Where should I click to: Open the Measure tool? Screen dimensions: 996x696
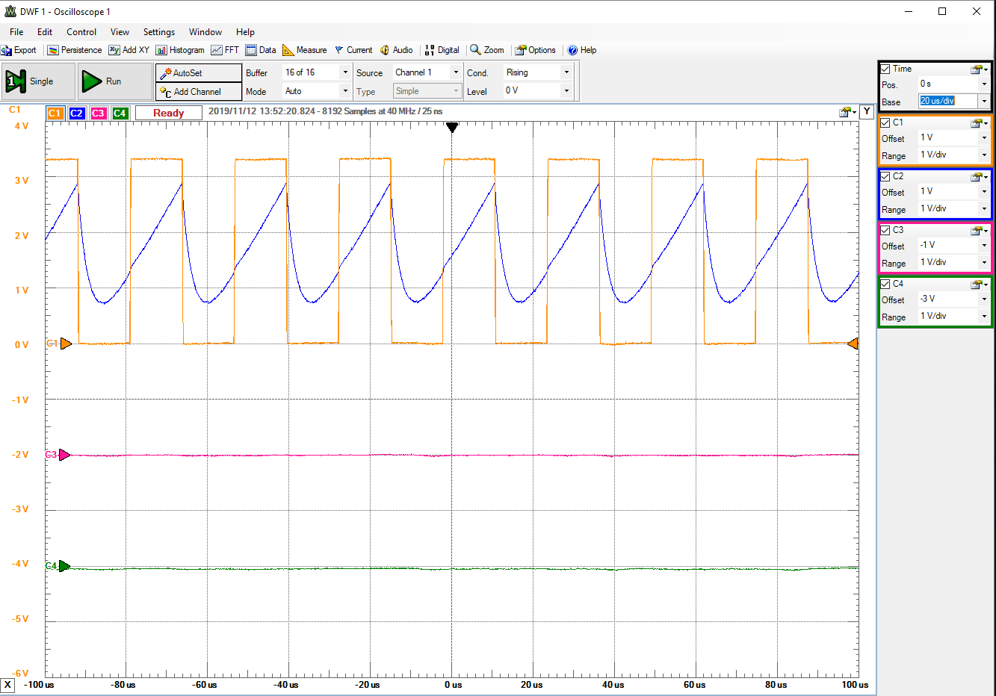(304, 50)
